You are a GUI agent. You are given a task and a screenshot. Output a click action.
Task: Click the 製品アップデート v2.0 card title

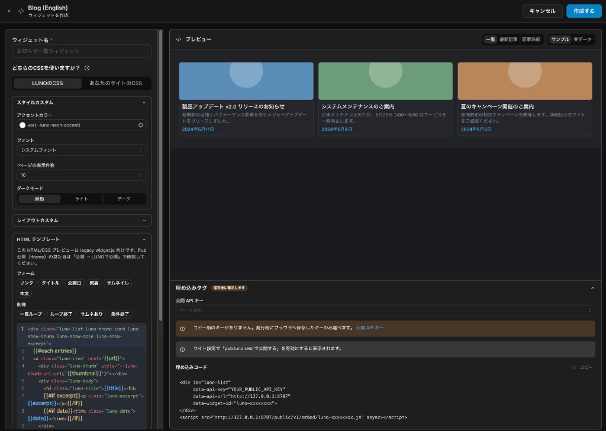point(233,106)
